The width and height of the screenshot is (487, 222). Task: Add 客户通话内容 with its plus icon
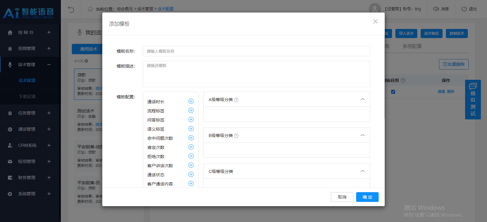click(191, 184)
